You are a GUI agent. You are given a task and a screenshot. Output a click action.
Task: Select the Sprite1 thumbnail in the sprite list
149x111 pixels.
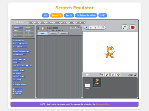click(x=97, y=82)
